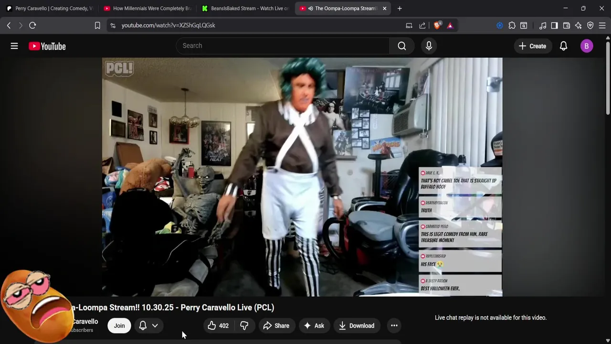The width and height of the screenshot is (611, 344).
Task: Click the YouTube search input field
Action: coord(283,46)
